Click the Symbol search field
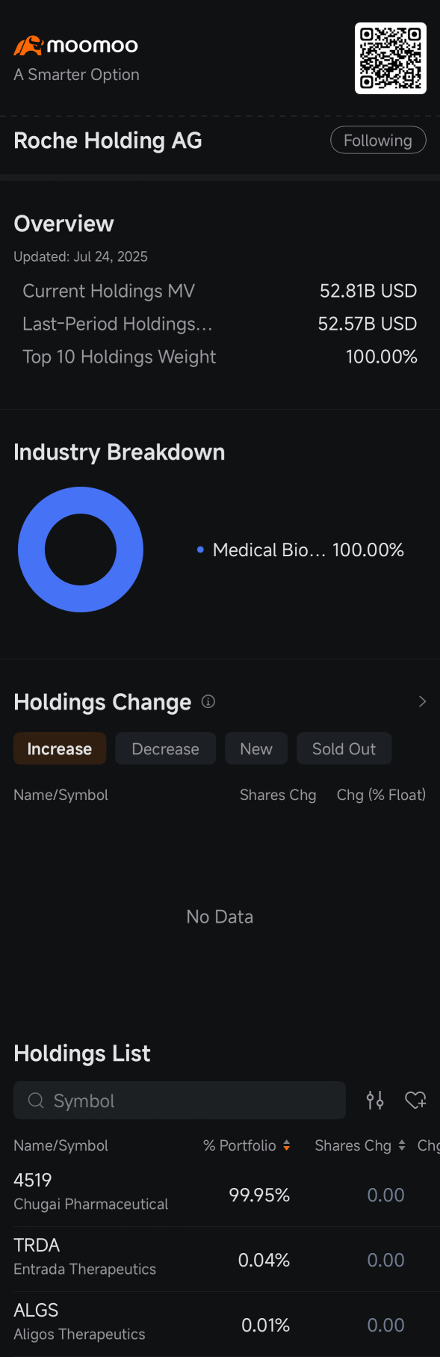 (179, 1100)
